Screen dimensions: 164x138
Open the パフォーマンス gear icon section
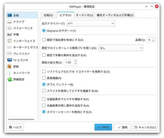click(10, 28)
